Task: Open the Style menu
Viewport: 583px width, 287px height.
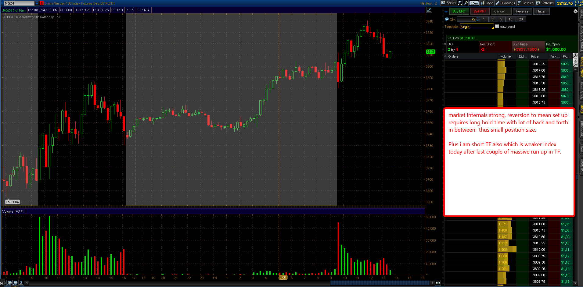Action: point(487,3)
